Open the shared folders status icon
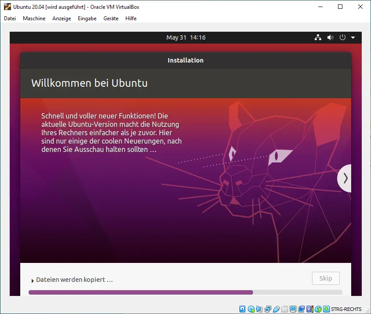371x314 pixels. click(284, 309)
